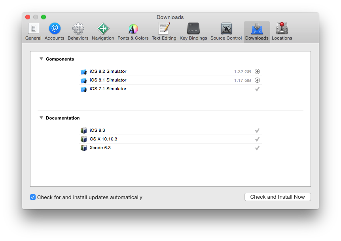Click the Documentation heading label

[63, 118]
